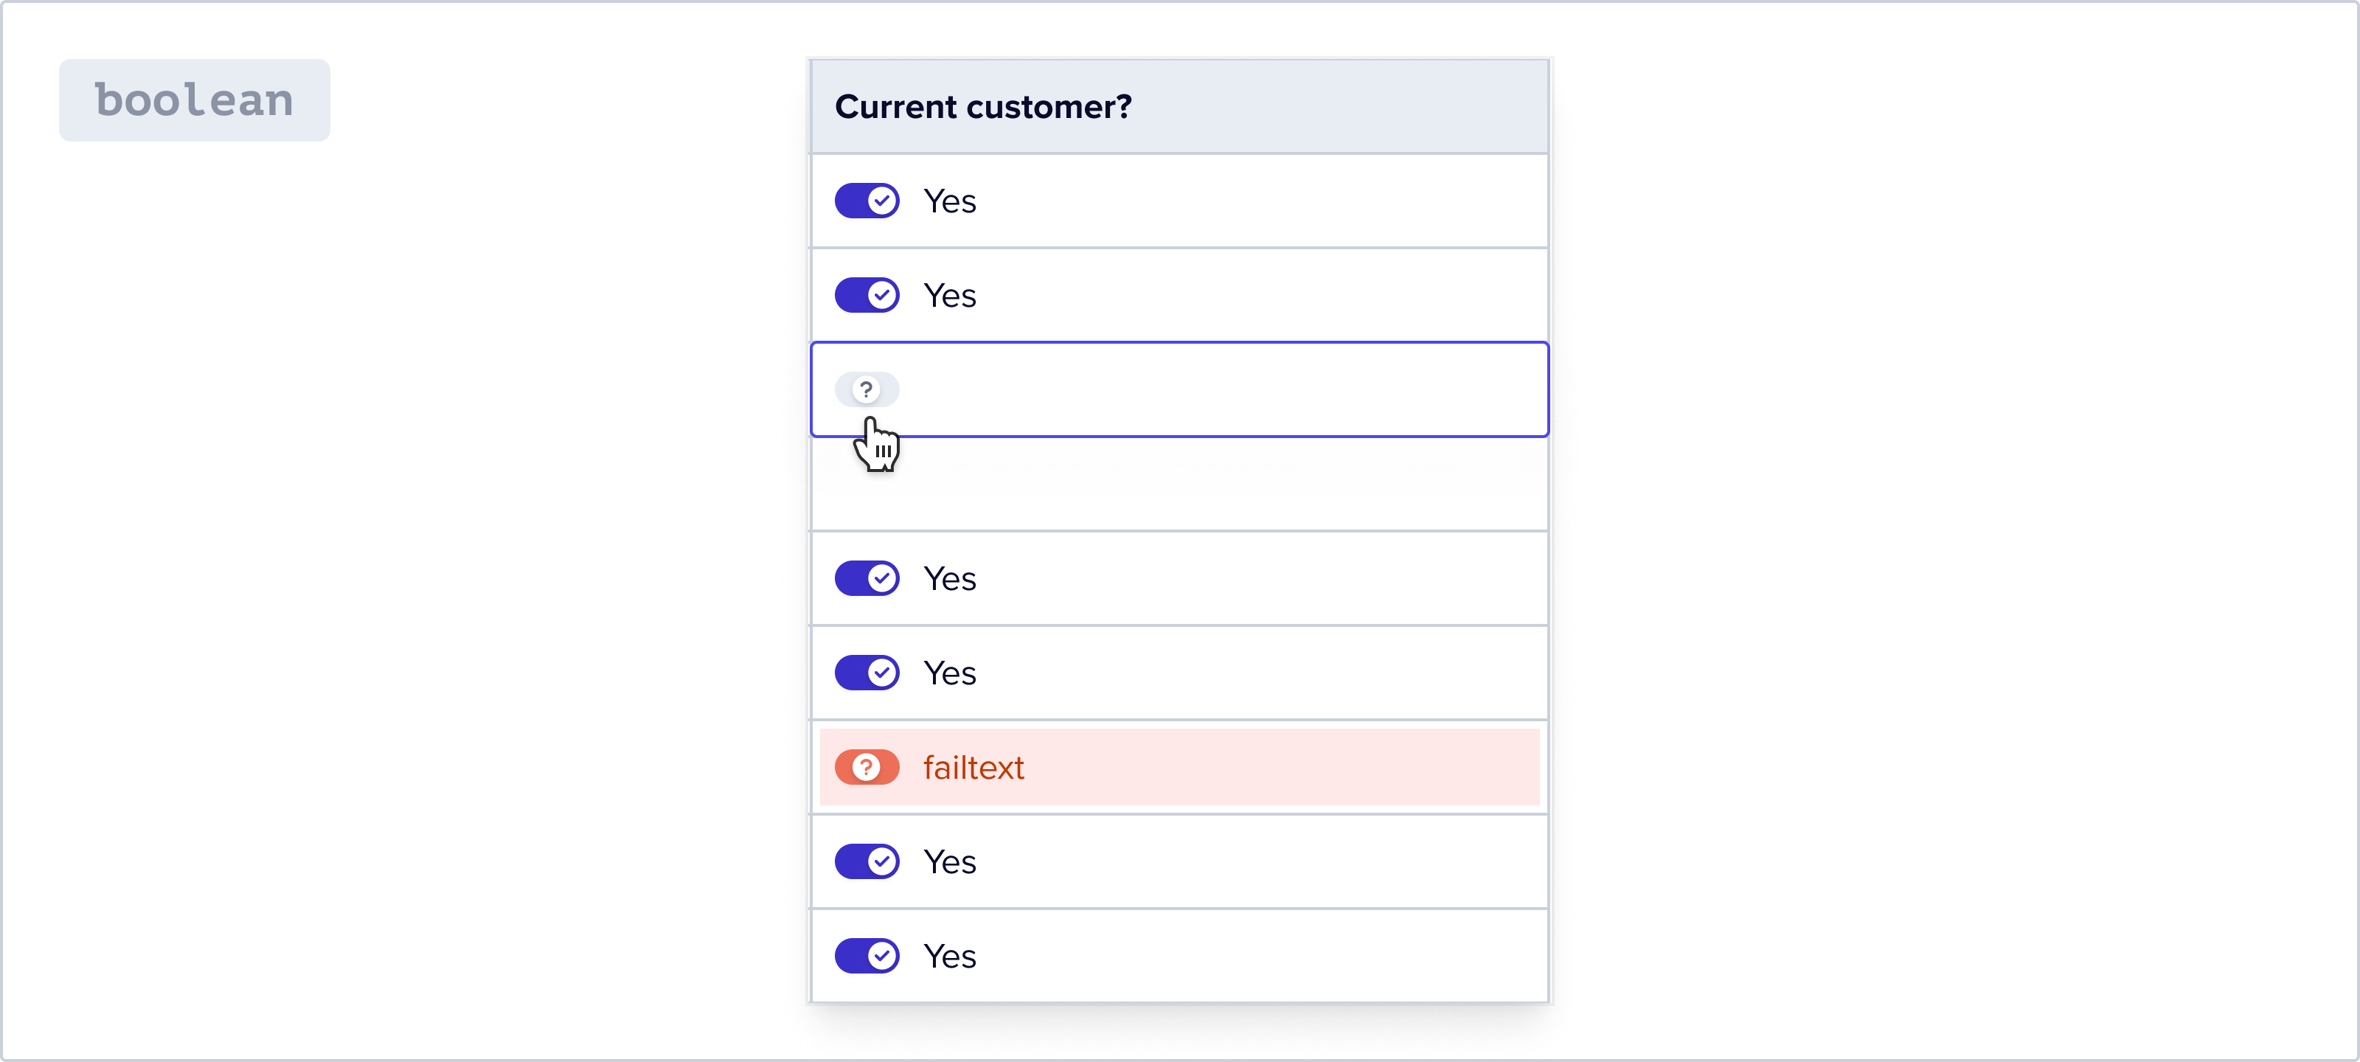Click the boolean type tag
The width and height of the screenshot is (2360, 1062).
194,100
